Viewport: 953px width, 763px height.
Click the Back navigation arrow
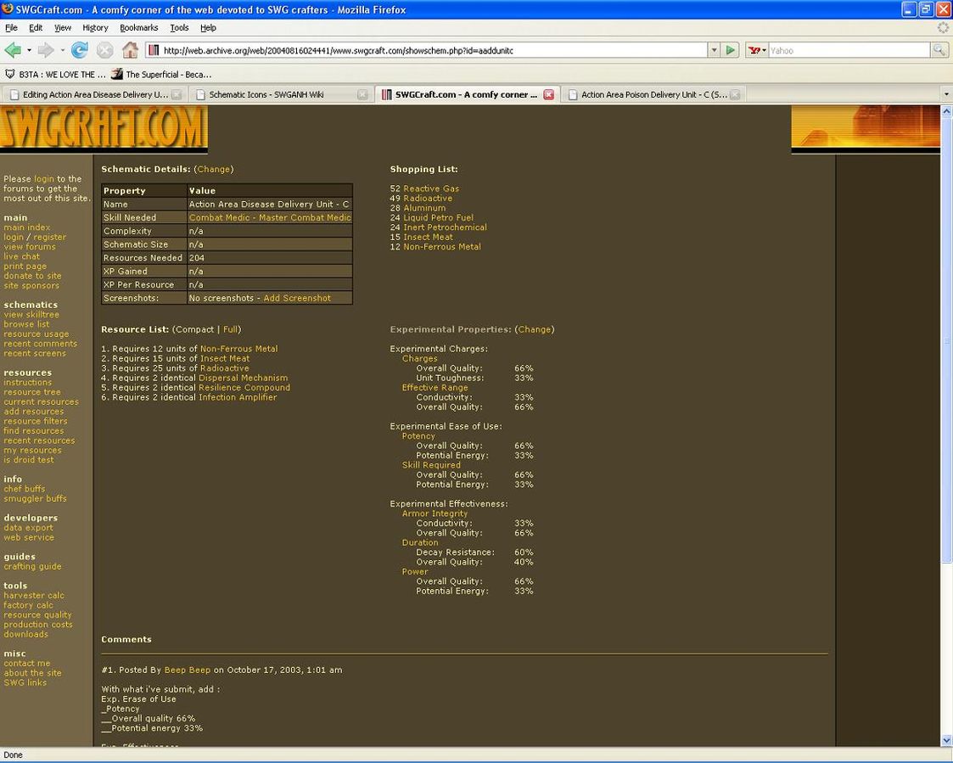click(13, 51)
